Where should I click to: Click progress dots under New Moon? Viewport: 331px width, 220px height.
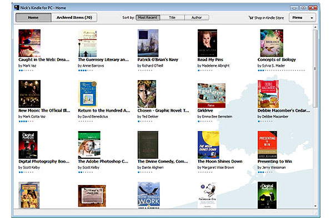coord(26,121)
